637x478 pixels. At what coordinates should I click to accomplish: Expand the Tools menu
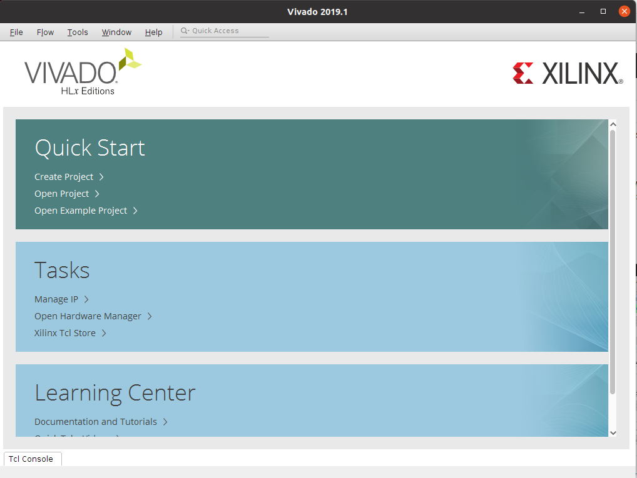tap(78, 32)
